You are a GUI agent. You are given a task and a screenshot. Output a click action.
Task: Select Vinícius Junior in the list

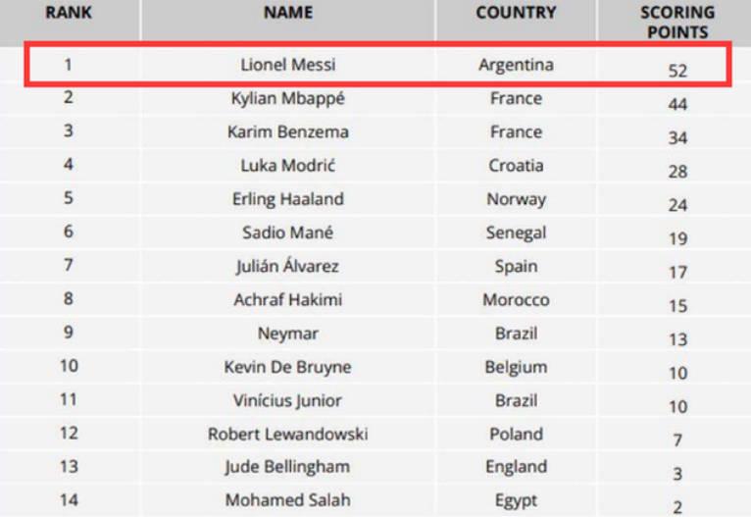pyautogui.click(x=288, y=400)
